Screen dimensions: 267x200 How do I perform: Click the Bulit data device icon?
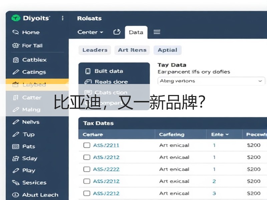click(x=88, y=71)
